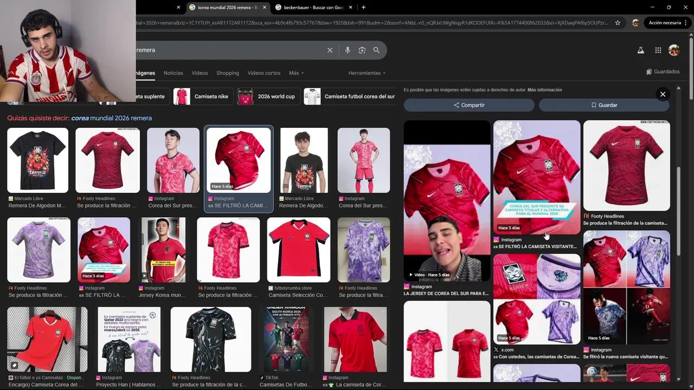The width and height of the screenshot is (694, 390).
Task: Open the Jersey Korea mun... Instagram thumbnail
Action: click(x=163, y=250)
